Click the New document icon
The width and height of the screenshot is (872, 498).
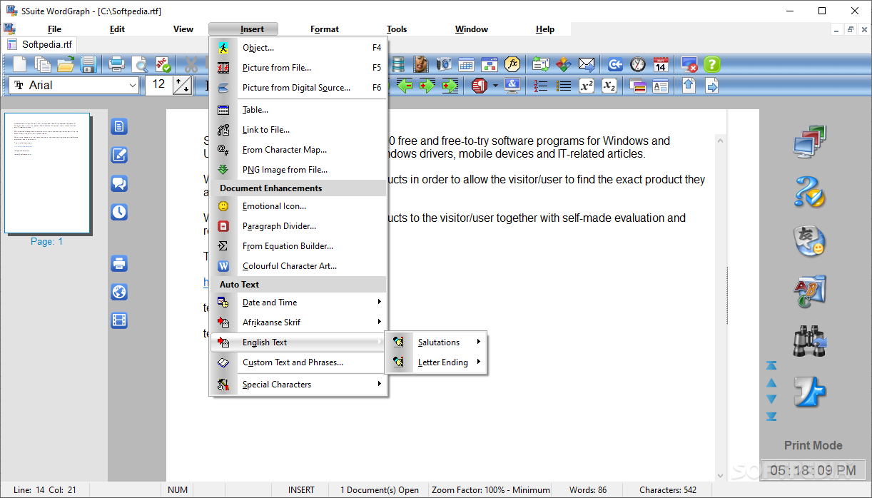[x=20, y=65]
